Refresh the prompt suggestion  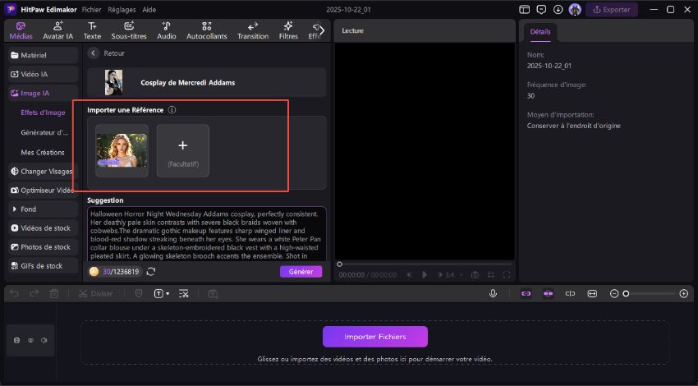(x=151, y=272)
